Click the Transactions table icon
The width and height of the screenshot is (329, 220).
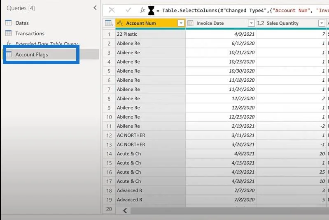8,33
